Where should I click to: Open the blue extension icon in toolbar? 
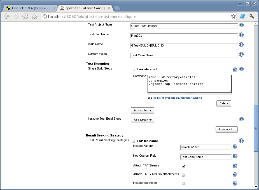[x=242, y=16]
